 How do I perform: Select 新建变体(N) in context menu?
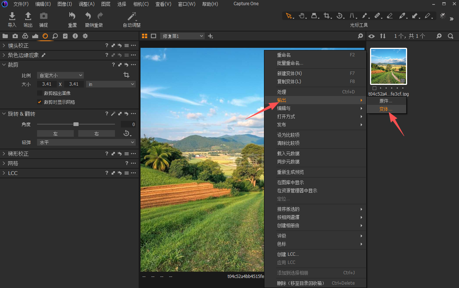pos(315,73)
